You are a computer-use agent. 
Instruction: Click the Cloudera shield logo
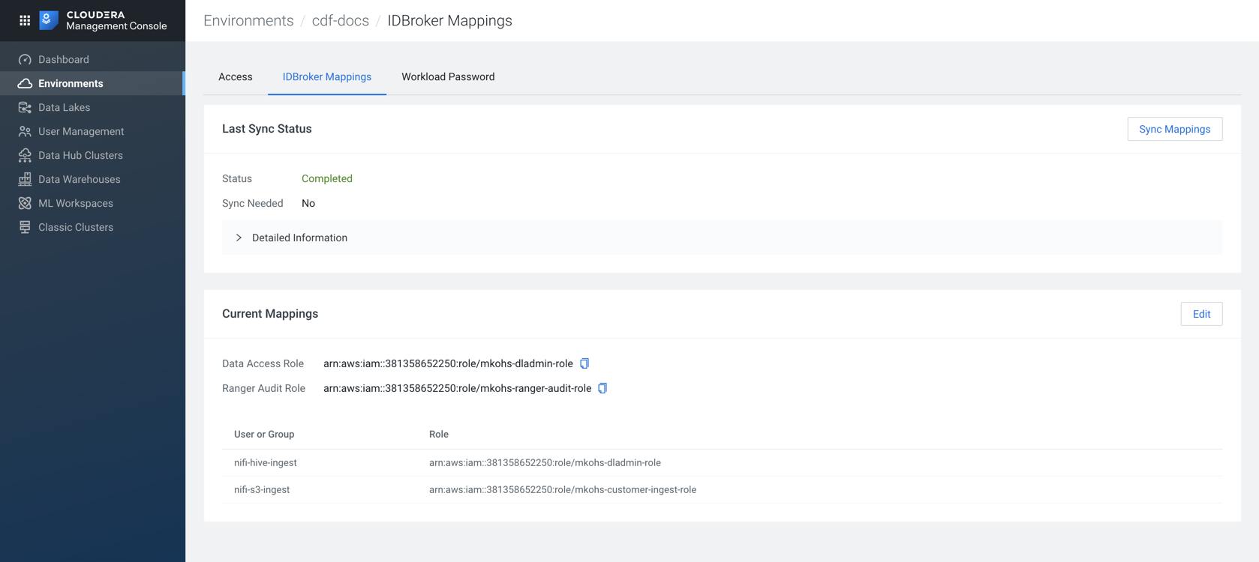[x=49, y=20]
